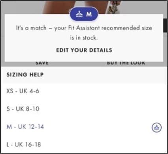Viewport: 168px width, 154px height.
Task: Click the hanger icon in the blue badge
Action: tap(79, 14)
